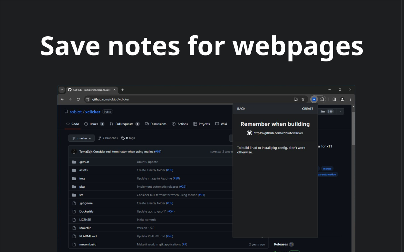Click the GitHub favicon beside the note URL
The height and width of the screenshot is (252, 404).
[249, 133]
